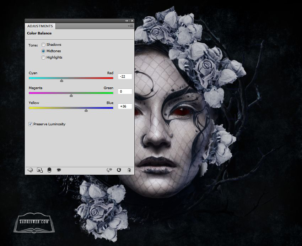Switch to the Adjustments tab
The width and height of the screenshot is (302, 246).
tap(40, 26)
